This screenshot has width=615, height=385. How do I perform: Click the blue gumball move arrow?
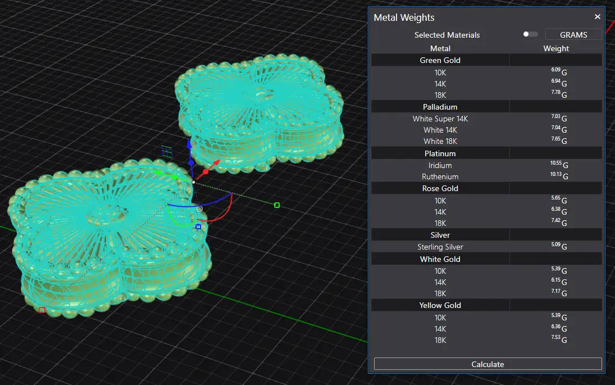[x=189, y=144]
